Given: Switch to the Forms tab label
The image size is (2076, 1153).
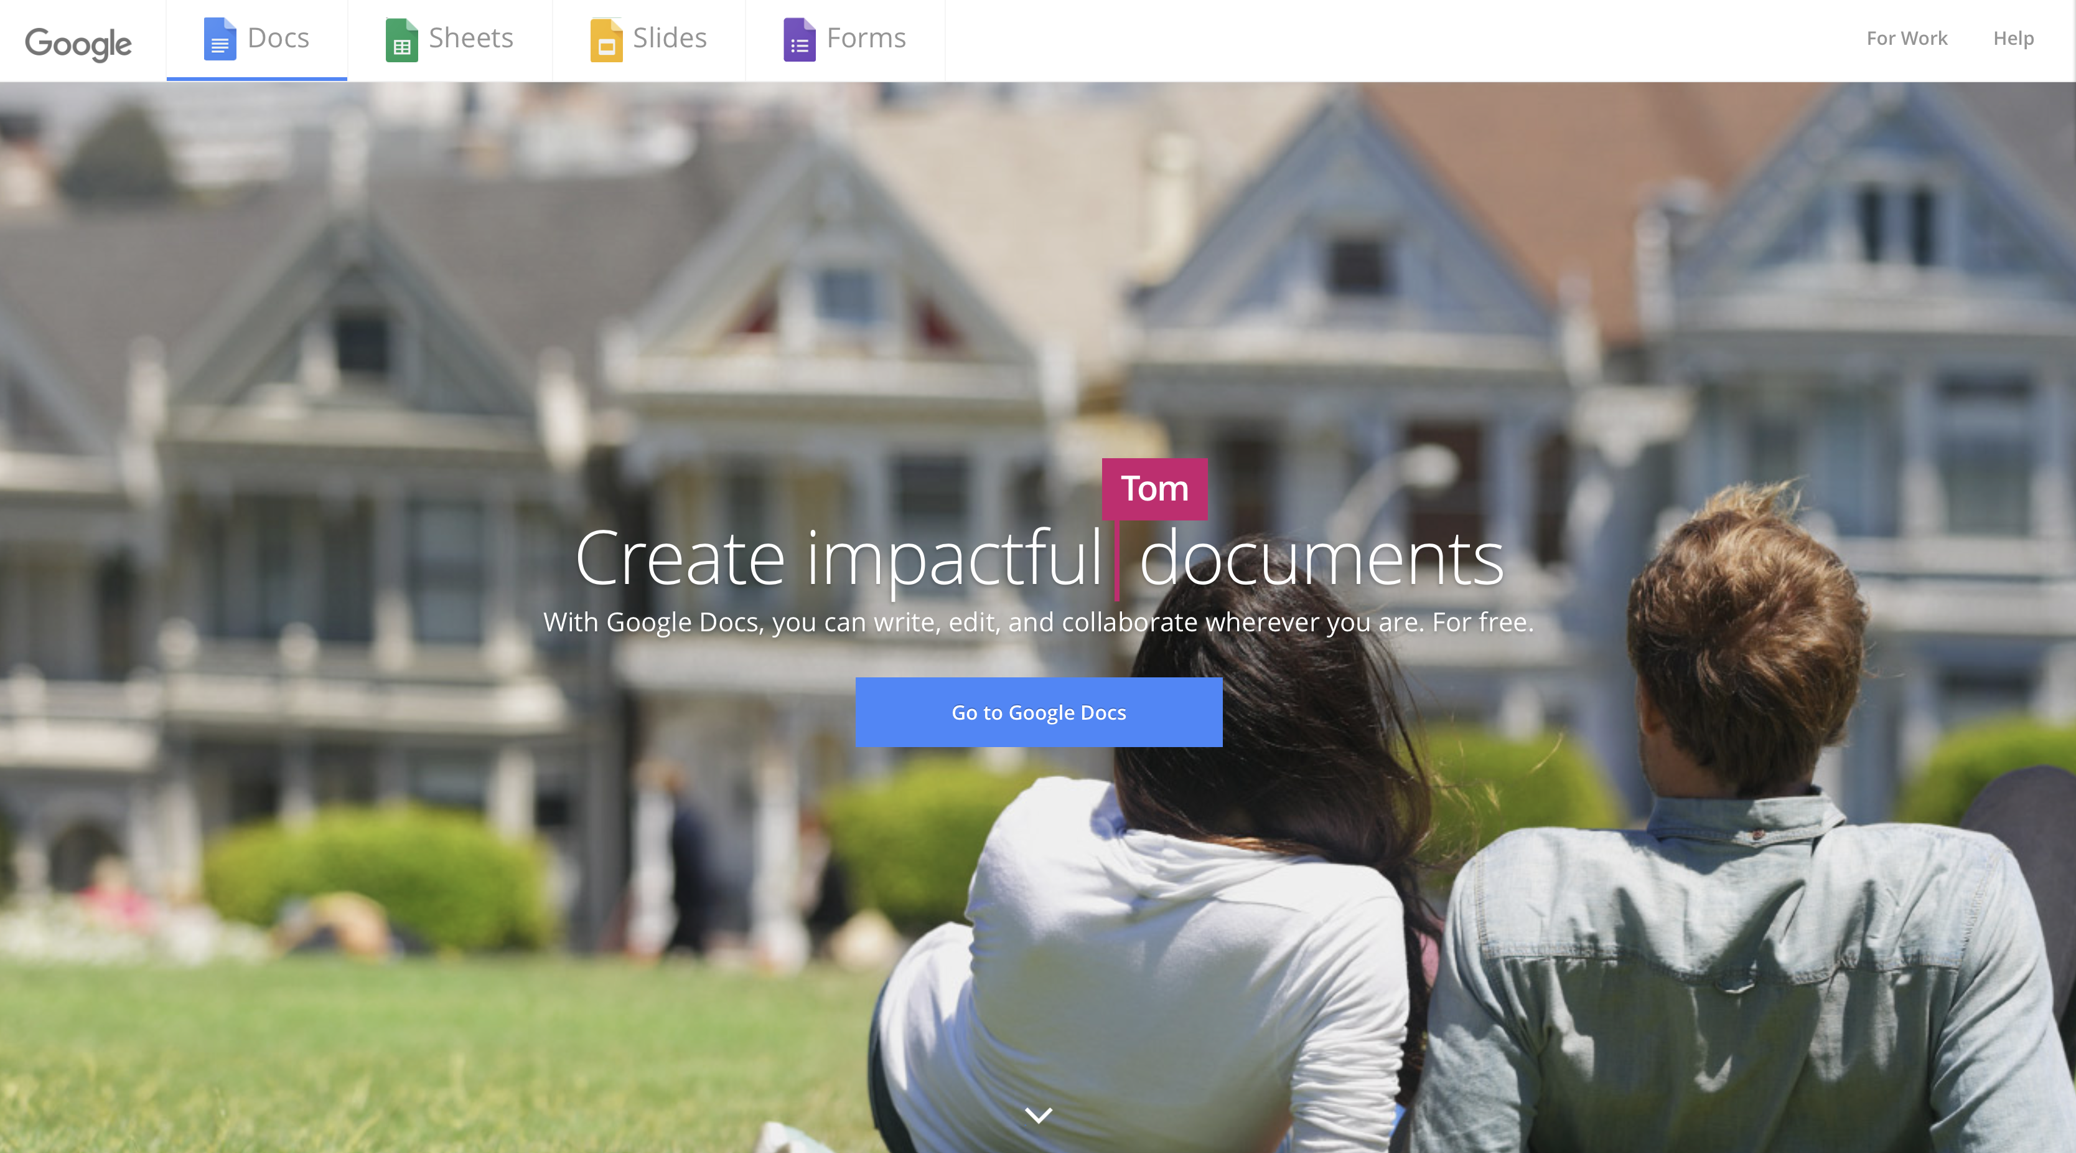Looking at the screenshot, I should [866, 38].
